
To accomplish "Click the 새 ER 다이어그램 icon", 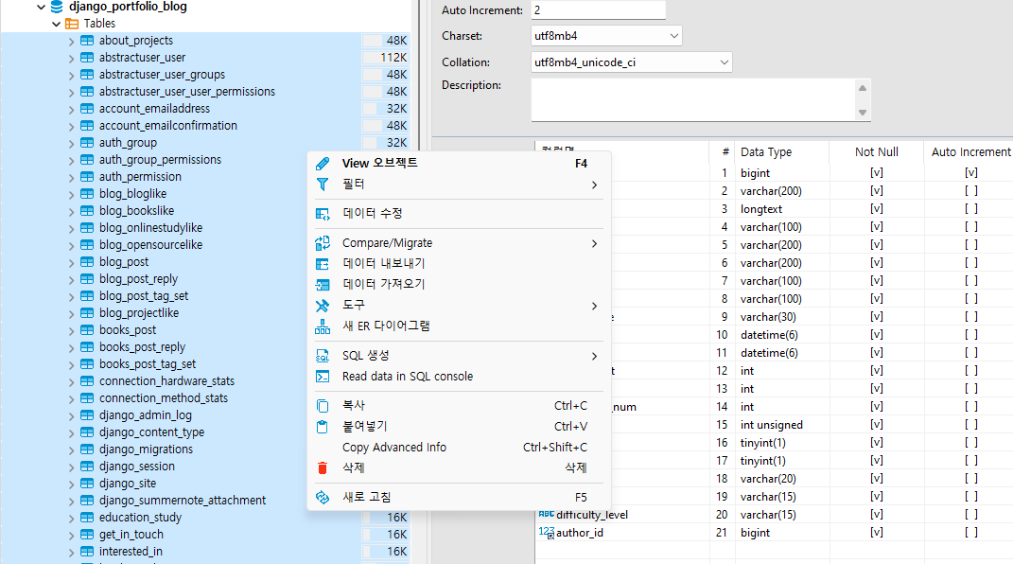I will (x=323, y=326).
